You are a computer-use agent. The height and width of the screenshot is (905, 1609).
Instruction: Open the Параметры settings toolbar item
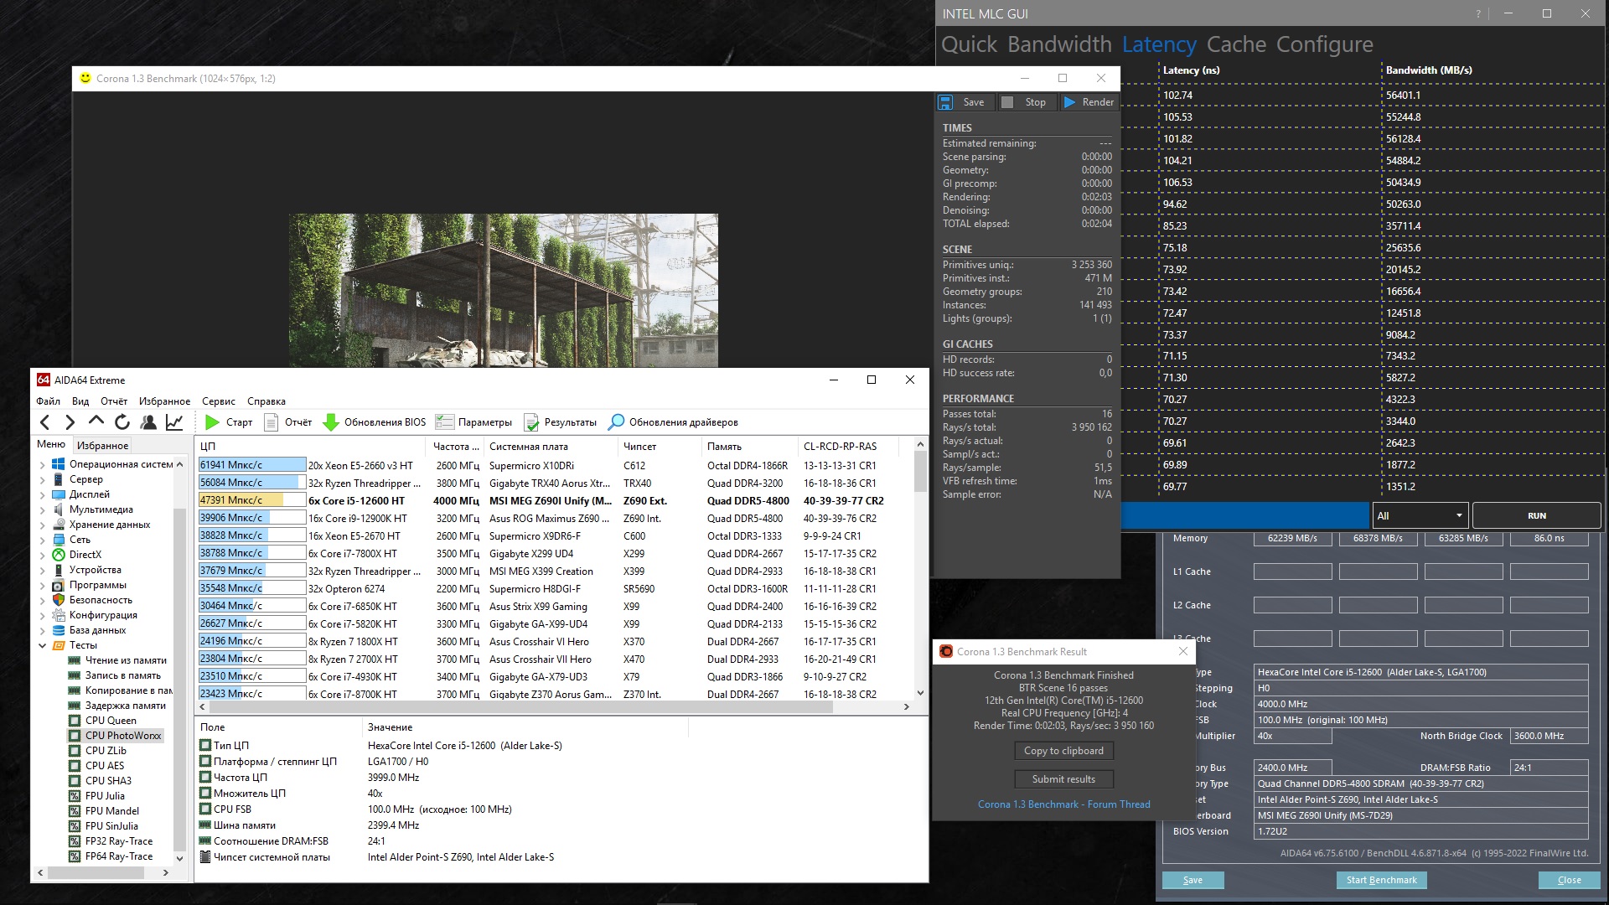point(474,422)
